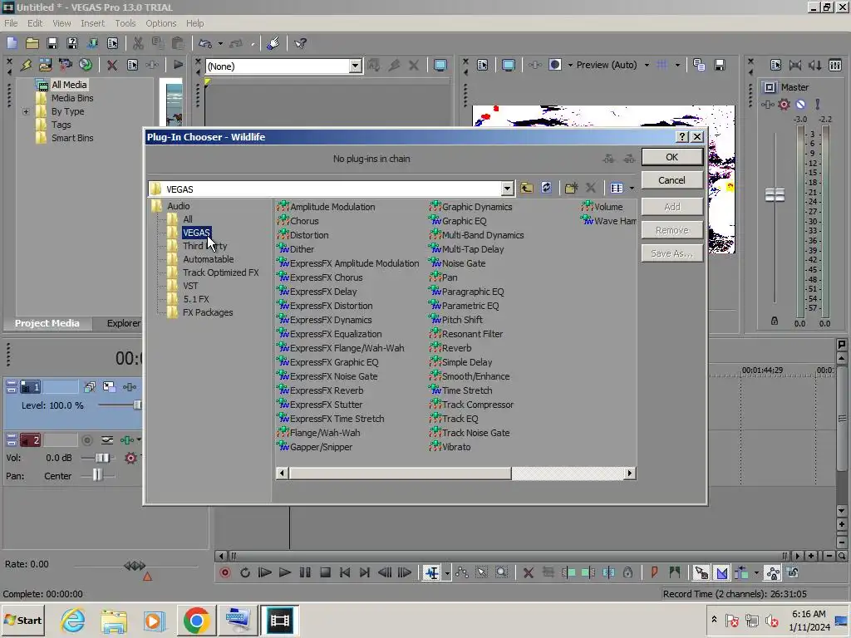Toggle Arm for Record on audio track 2
This screenshot has width=851, height=638.
[x=86, y=440]
